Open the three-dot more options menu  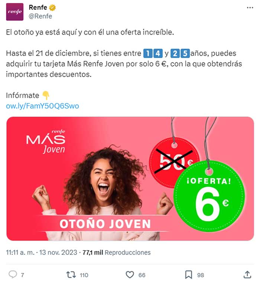tap(250, 8)
